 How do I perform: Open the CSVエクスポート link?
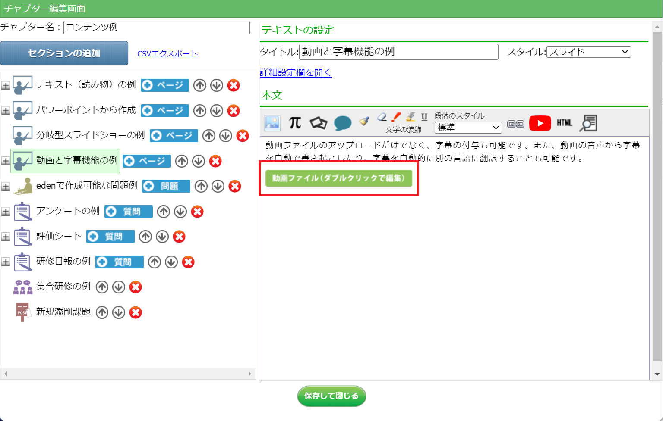167,54
